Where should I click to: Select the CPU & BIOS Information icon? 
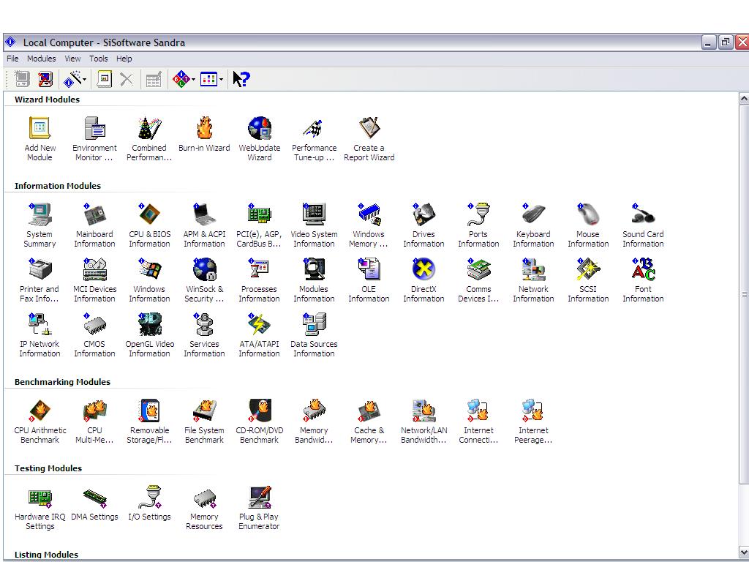click(x=149, y=225)
